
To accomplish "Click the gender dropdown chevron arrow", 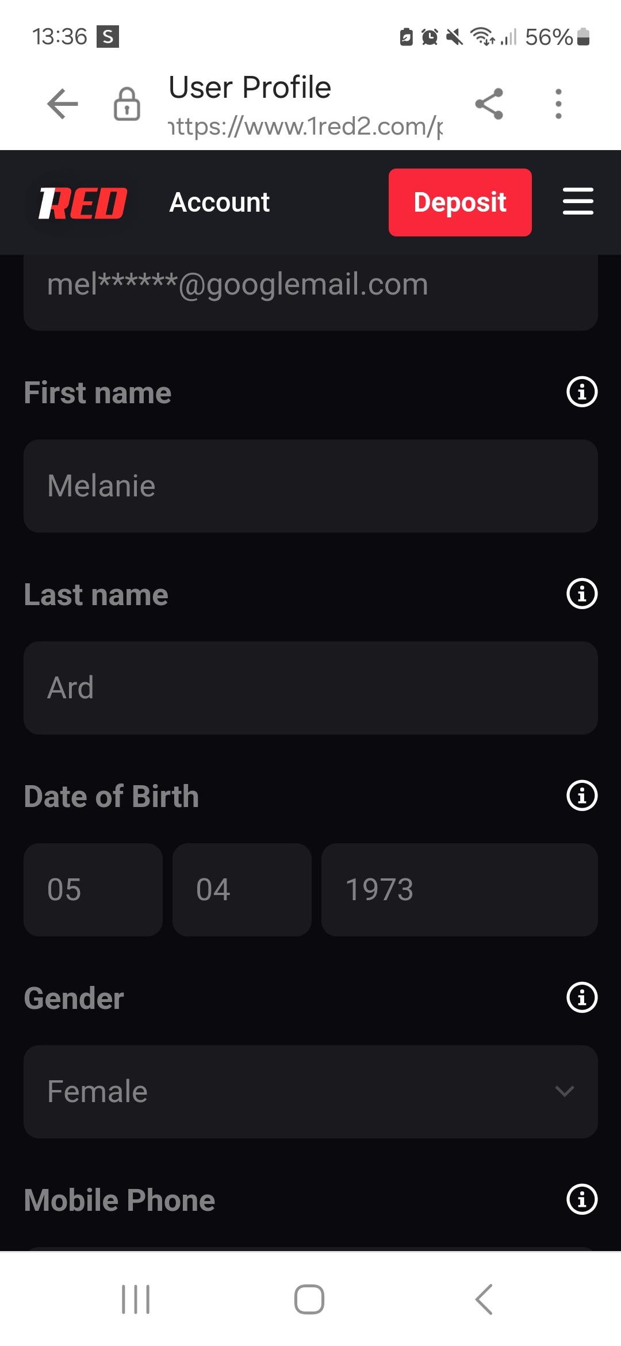I will 565,1092.
